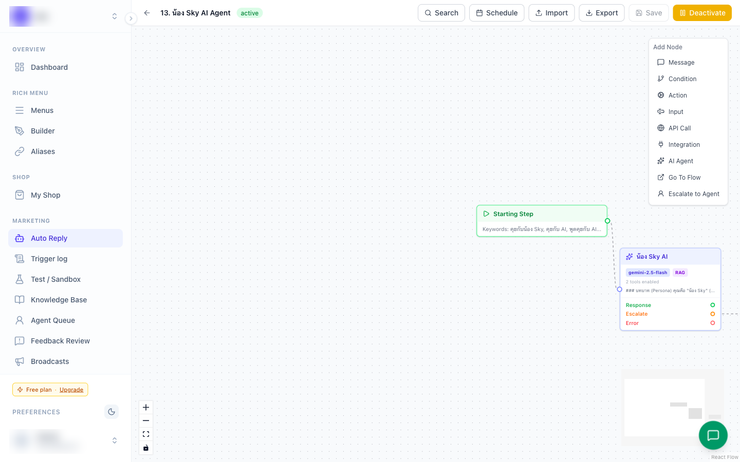The image size is (740, 462).
Task: Click the Dashboard grid icon
Action: tap(20, 67)
